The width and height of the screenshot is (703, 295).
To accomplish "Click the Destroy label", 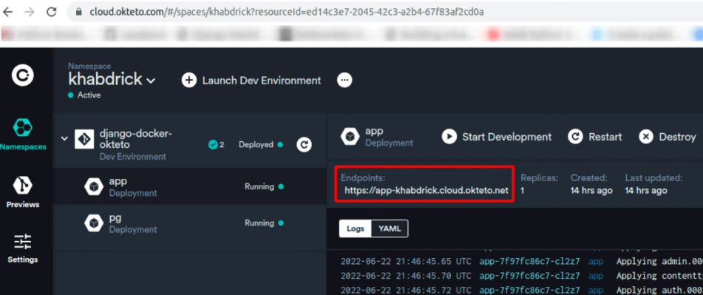I will 677,137.
